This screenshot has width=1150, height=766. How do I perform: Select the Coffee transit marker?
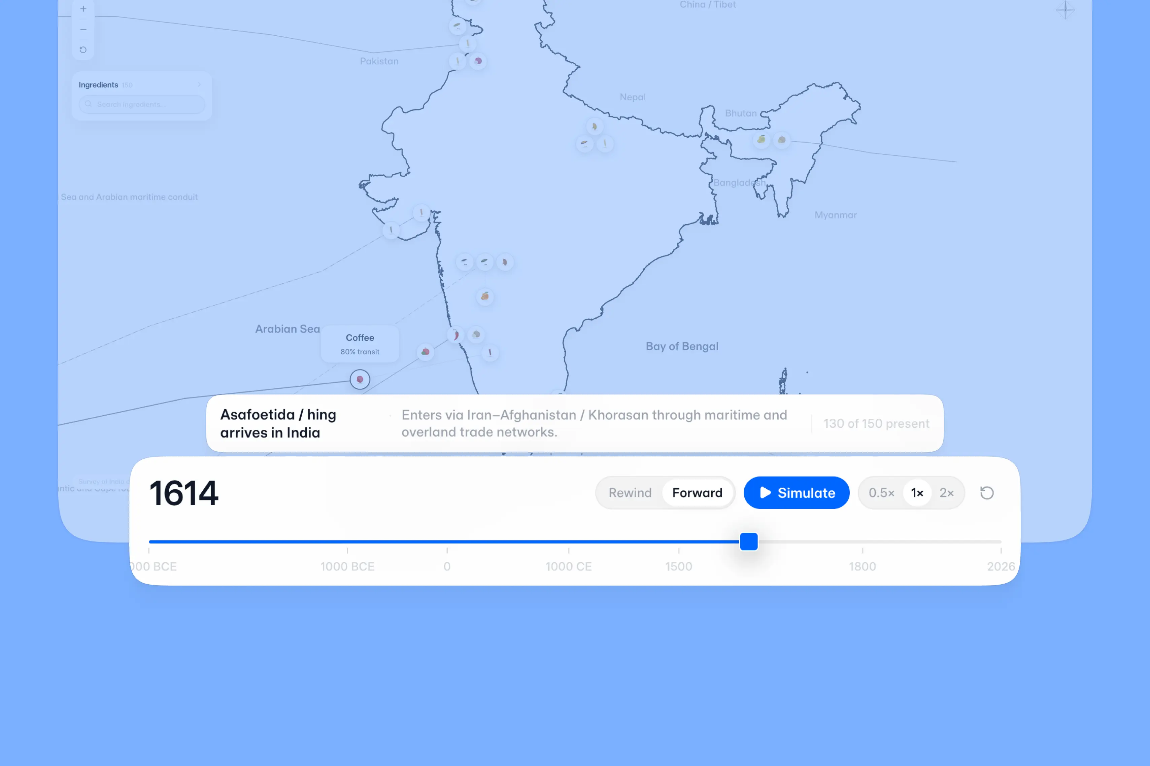point(360,380)
